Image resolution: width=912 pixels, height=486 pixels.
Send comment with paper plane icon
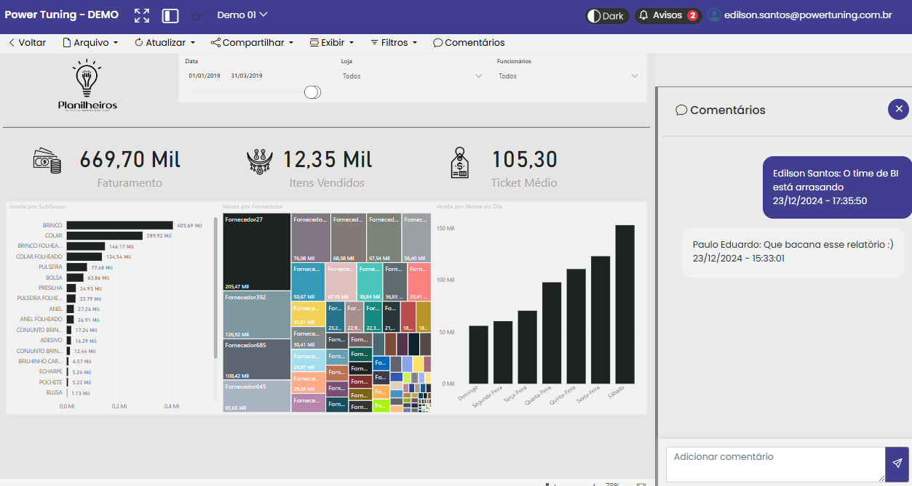coord(897,463)
